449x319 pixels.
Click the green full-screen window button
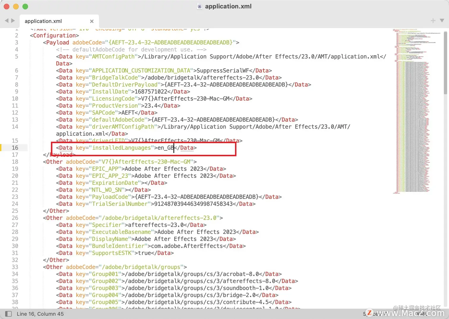tap(25, 7)
